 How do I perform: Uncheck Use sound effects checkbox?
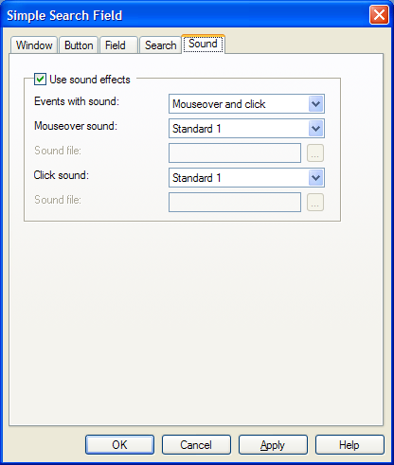40,79
